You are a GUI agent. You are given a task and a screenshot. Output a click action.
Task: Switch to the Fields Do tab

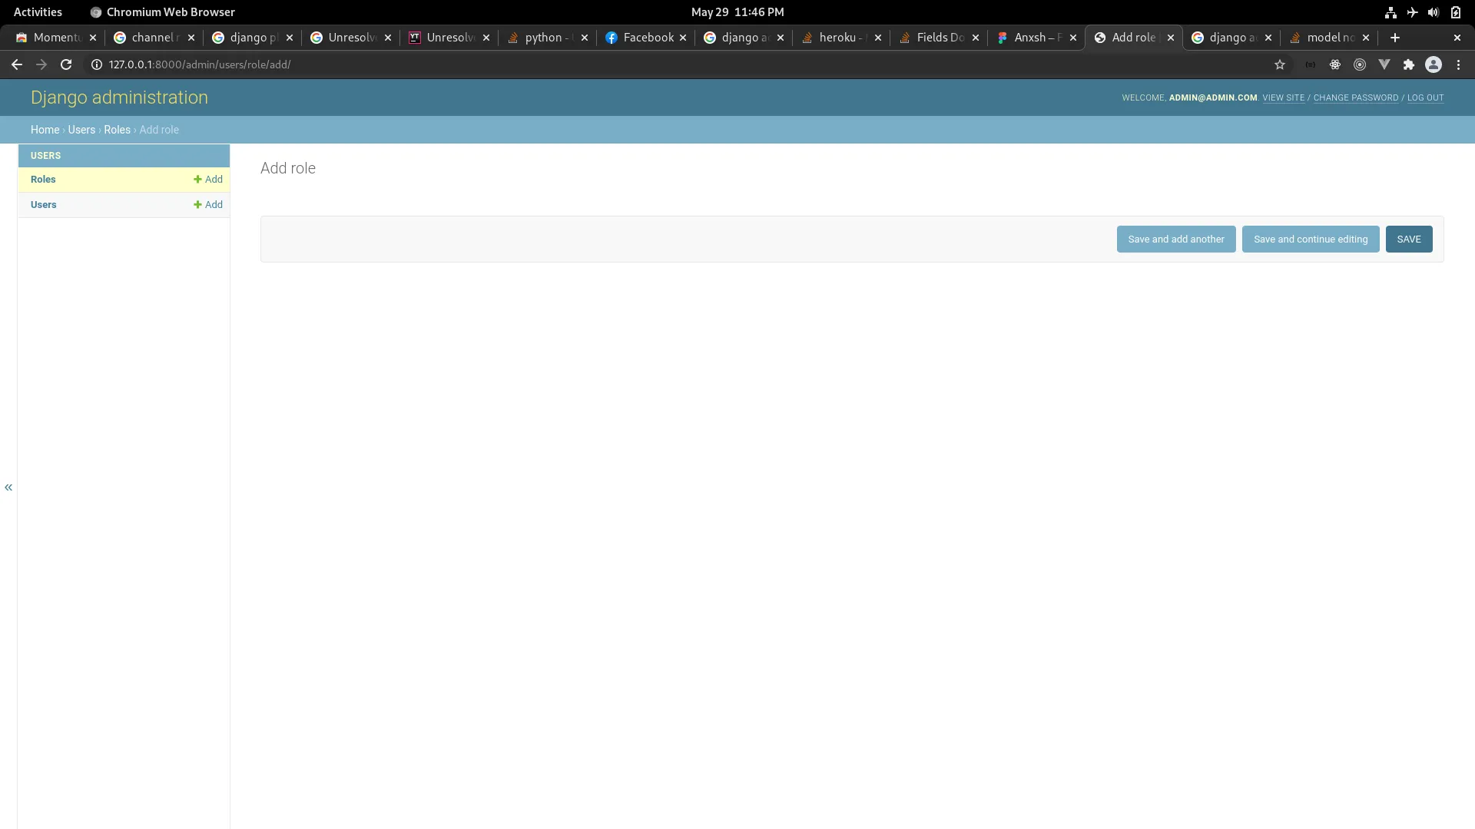coord(940,38)
